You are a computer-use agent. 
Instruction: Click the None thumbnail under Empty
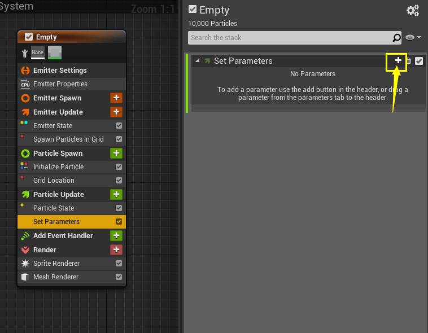(x=38, y=52)
